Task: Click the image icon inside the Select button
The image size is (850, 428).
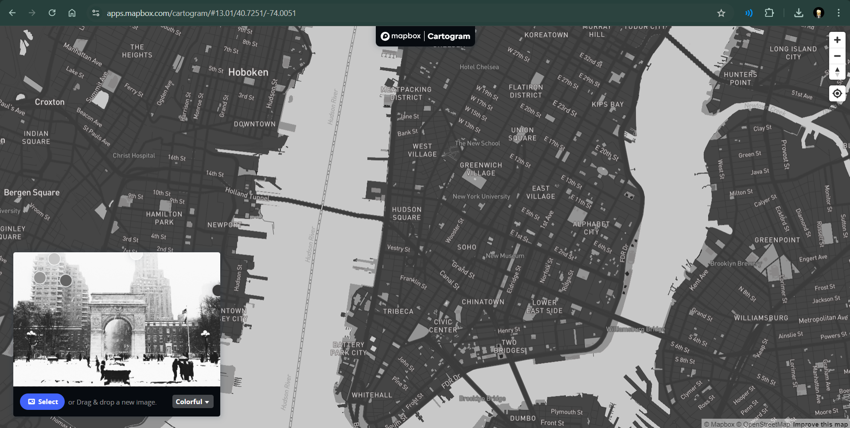Action: point(31,401)
